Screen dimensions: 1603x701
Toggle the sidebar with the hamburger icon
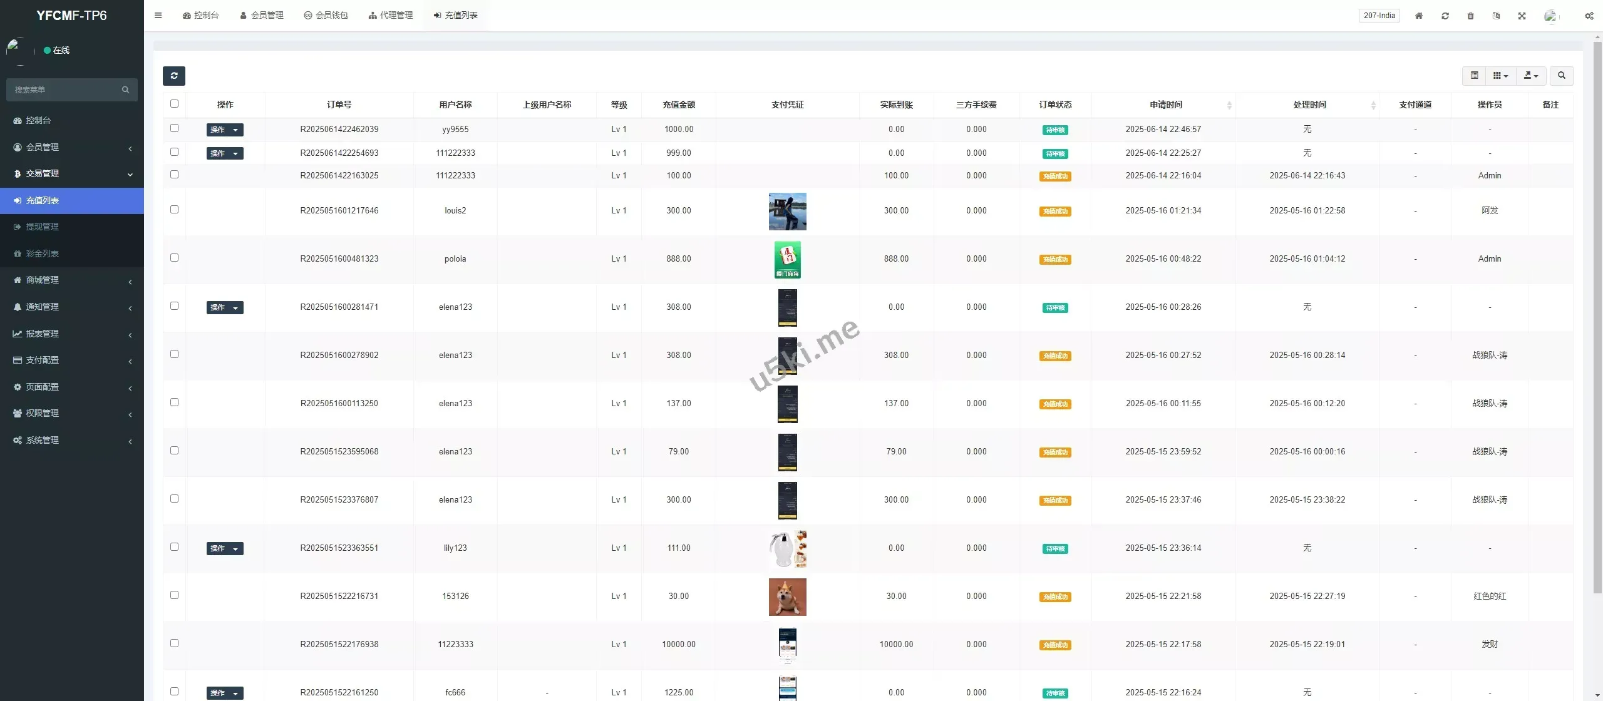pos(158,16)
